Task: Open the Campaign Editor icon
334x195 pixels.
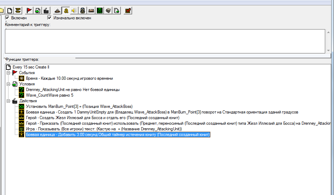Action: (91, 11)
